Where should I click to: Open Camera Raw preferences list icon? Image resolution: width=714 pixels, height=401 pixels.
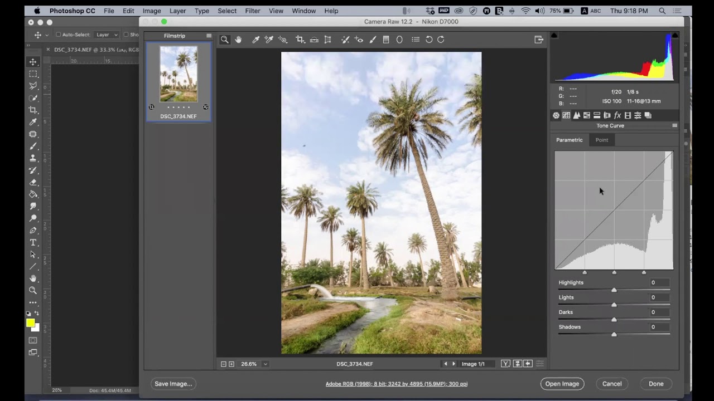click(416, 40)
